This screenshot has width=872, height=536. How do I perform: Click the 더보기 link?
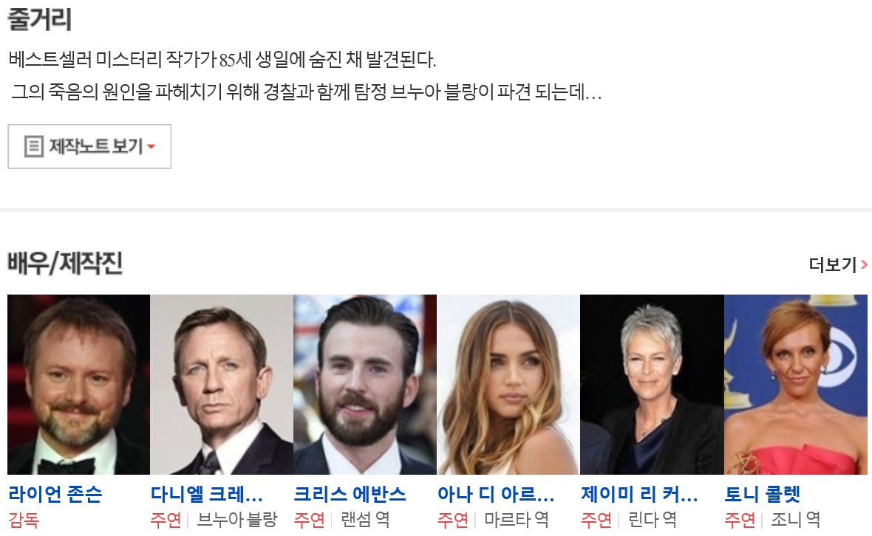pos(833,264)
